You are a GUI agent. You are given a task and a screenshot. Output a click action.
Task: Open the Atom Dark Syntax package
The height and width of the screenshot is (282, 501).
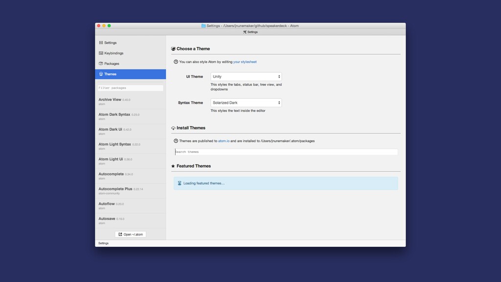(x=130, y=117)
